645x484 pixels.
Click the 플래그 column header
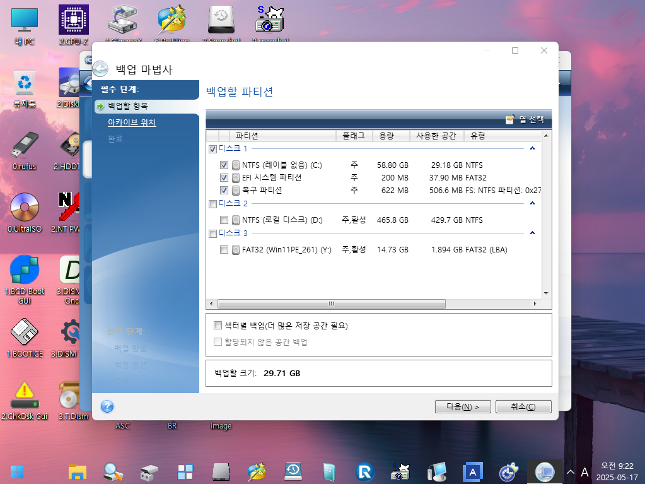point(354,136)
